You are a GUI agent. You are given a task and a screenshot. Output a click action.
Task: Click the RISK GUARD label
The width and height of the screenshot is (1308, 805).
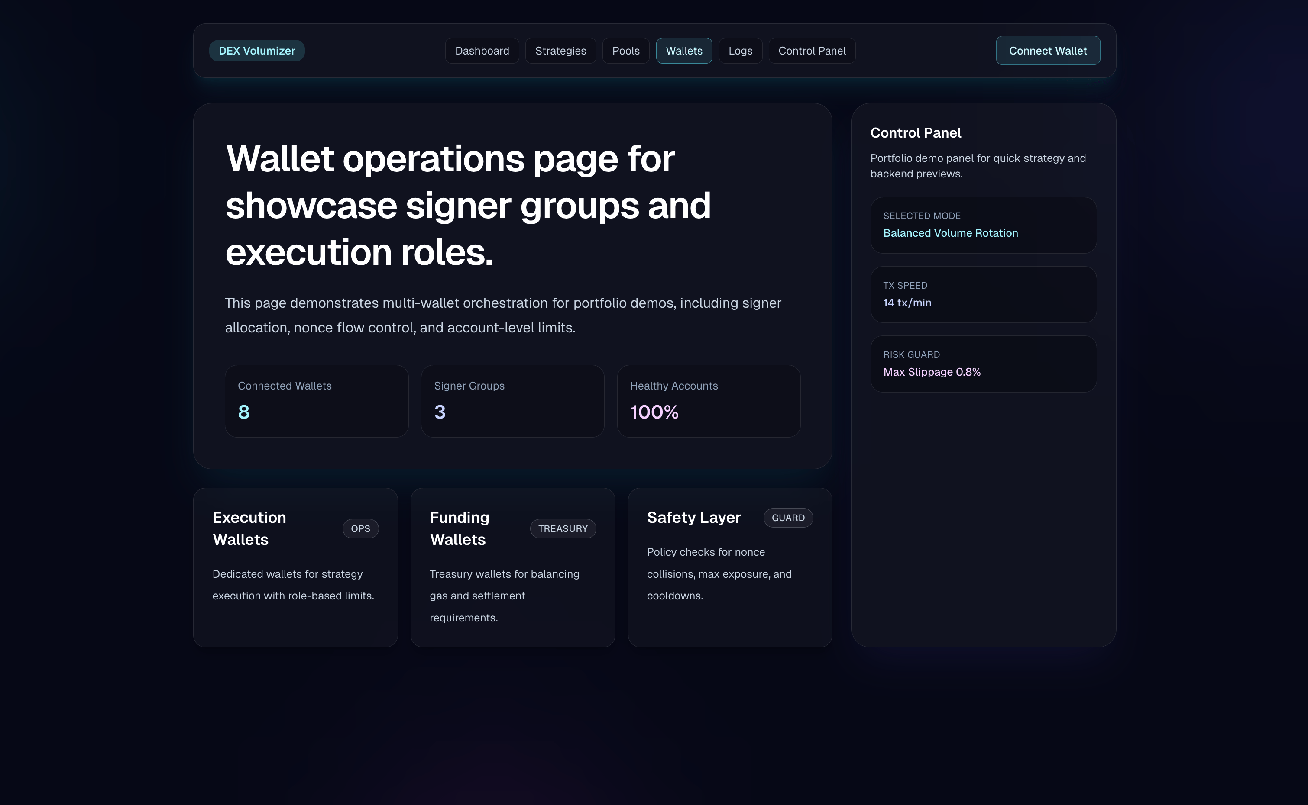coord(911,354)
